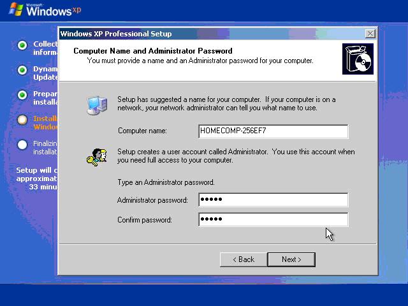Image resolution: width=408 pixels, height=306 pixels.
Task: Close the Windows XP Professional Setup dialog
Action: coord(370,34)
